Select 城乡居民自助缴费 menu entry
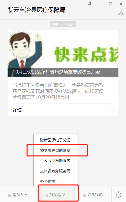This screenshot has height=202, width=126. click(56, 150)
